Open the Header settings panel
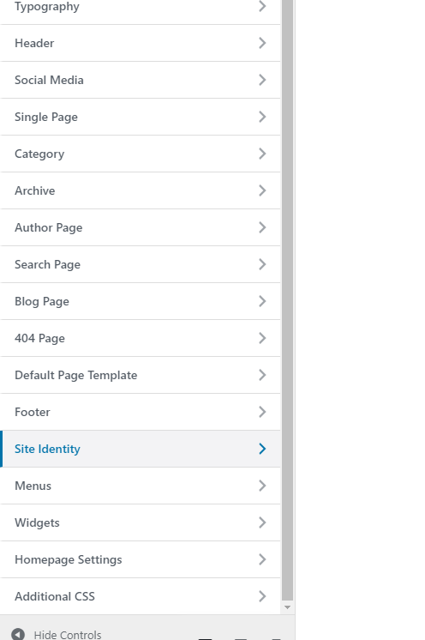Viewport: 425px width, 640px height. click(141, 43)
